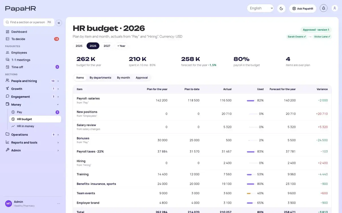The height and width of the screenshot is (213, 342).
Task: Open user profile icon in header
Action: [335, 8]
